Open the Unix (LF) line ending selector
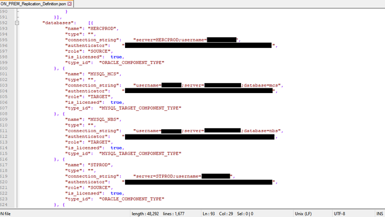Image resolution: width=385 pixels, height=217 pixels. pos(303,214)
